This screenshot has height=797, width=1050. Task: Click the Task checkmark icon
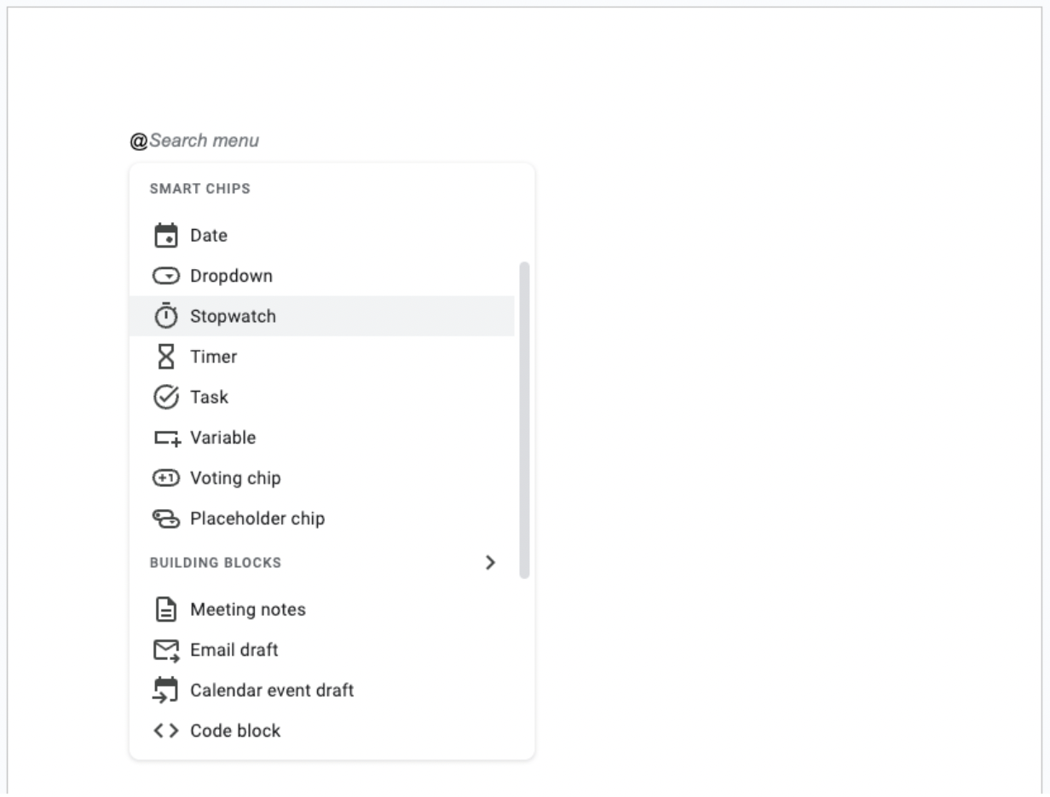(x=166, y=397)
